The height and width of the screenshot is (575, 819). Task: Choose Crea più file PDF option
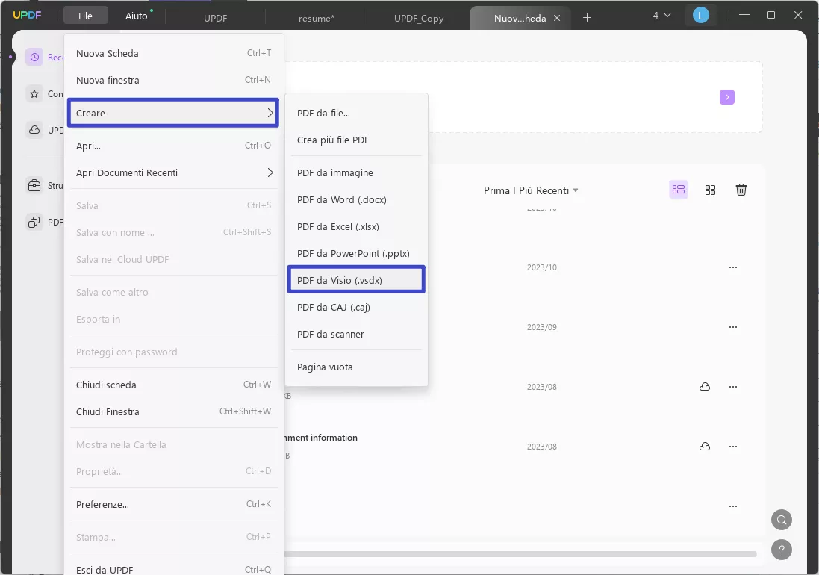356,140
